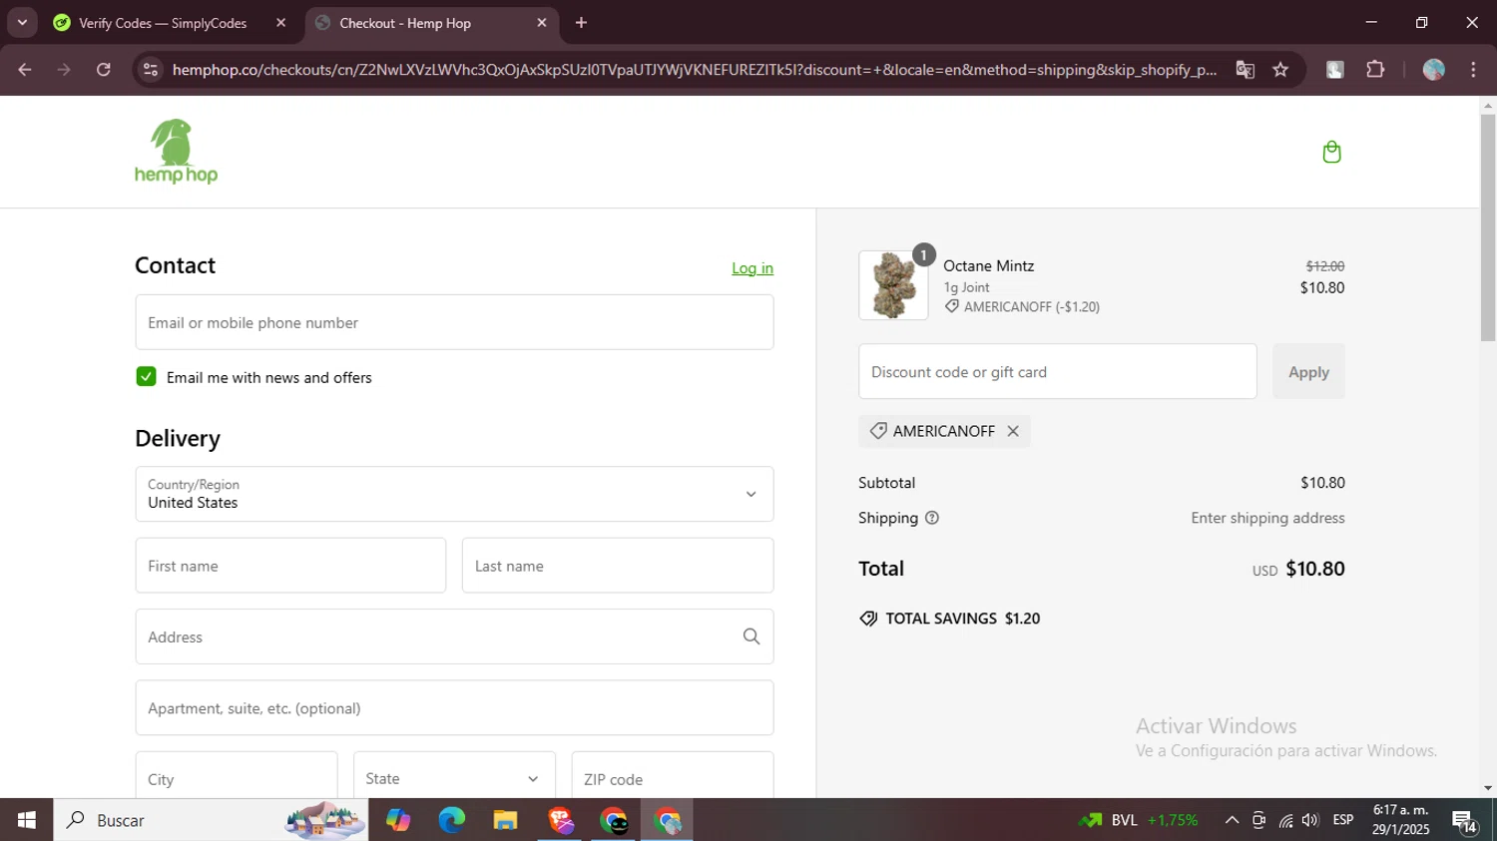Open the Chrome three-dot menu
Screen dimensions: 1497x841
(1473, 69)
